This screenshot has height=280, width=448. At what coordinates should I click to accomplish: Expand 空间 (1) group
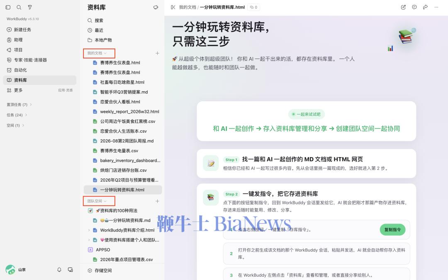pos(15,125)
